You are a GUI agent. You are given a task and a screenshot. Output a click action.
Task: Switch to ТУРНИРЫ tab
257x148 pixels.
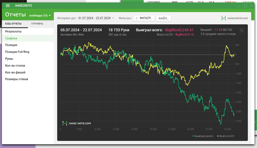coord(37,24)
